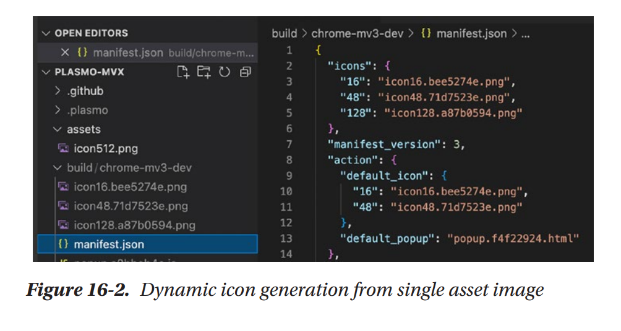Collapse the Open Editors section
This screenshot has width=621, height=331.
click(x=45, y=33)
